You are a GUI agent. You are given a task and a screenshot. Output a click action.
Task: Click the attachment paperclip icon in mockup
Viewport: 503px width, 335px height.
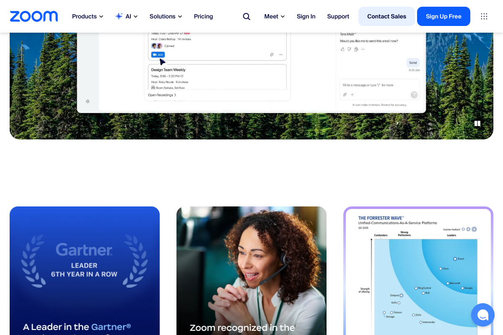point(345,95)
